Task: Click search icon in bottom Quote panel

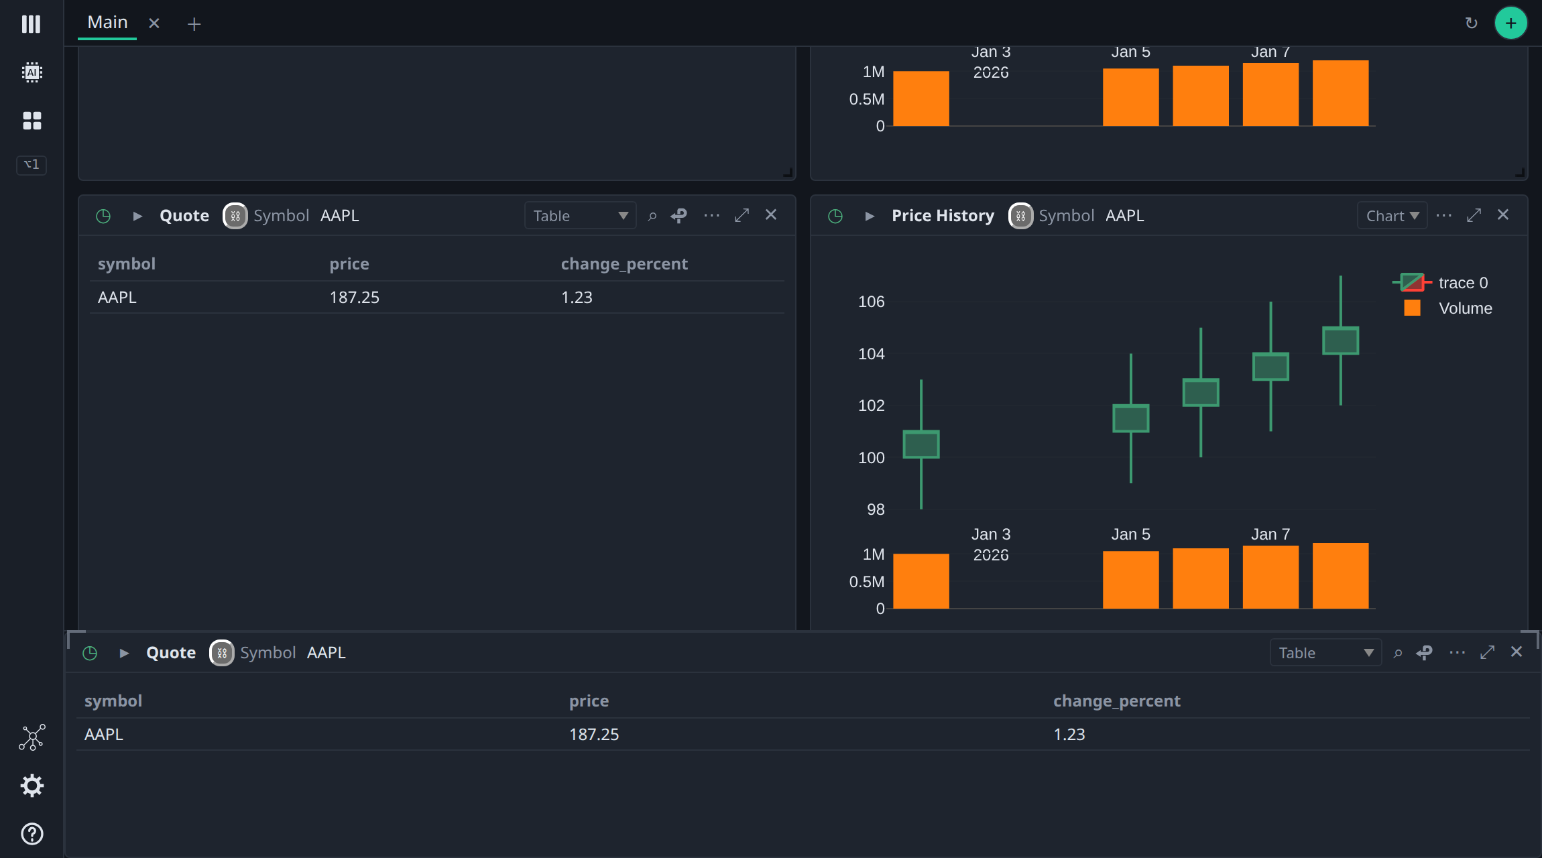Action: [1398, 653]
